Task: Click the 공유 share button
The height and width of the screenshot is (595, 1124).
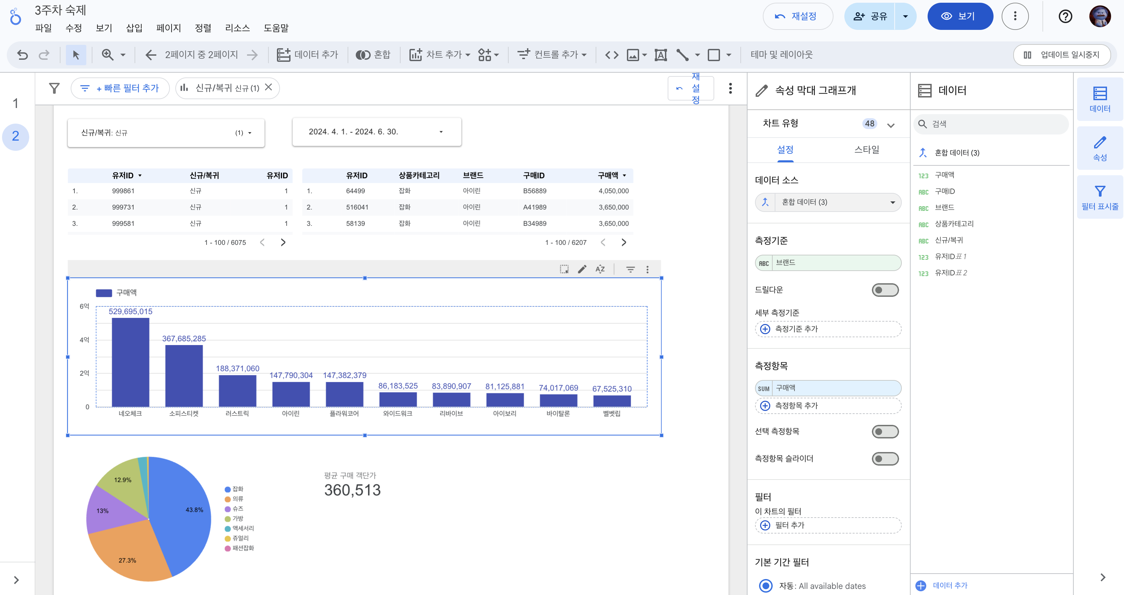Action: pyautogui.click(x=870, y=17)
